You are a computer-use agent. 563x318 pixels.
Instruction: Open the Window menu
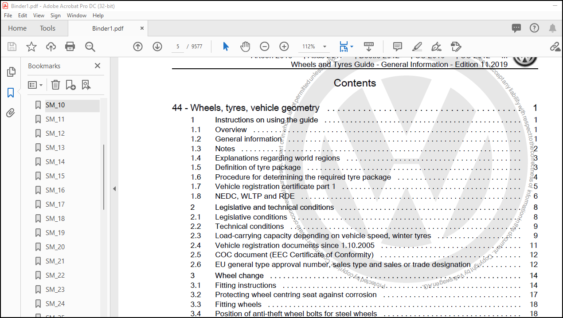pos(77,15)
